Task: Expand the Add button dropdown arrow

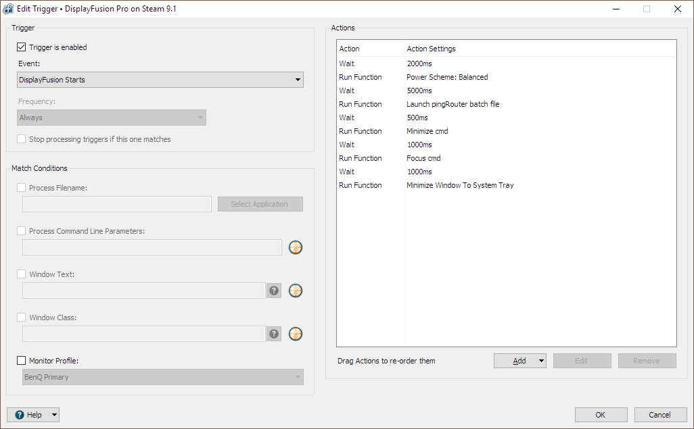Action: point(541,361)
